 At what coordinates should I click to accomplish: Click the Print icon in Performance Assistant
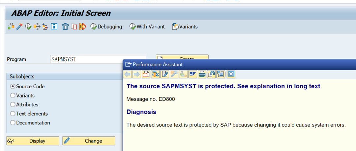tap(202, 74)
